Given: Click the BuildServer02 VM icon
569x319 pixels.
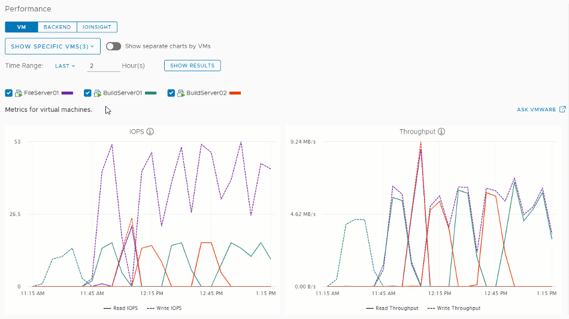Looking at the screenshot, I should (181, 93).
